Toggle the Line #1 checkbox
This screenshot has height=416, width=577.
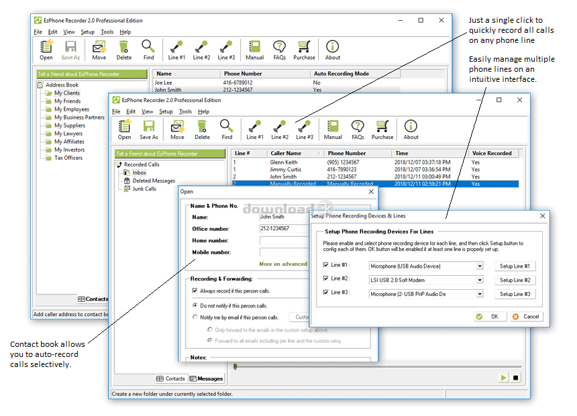point(325,264)
